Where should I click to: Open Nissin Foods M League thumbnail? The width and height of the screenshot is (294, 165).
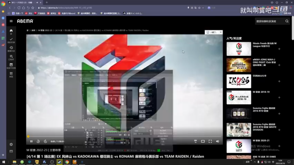(239, 49)
